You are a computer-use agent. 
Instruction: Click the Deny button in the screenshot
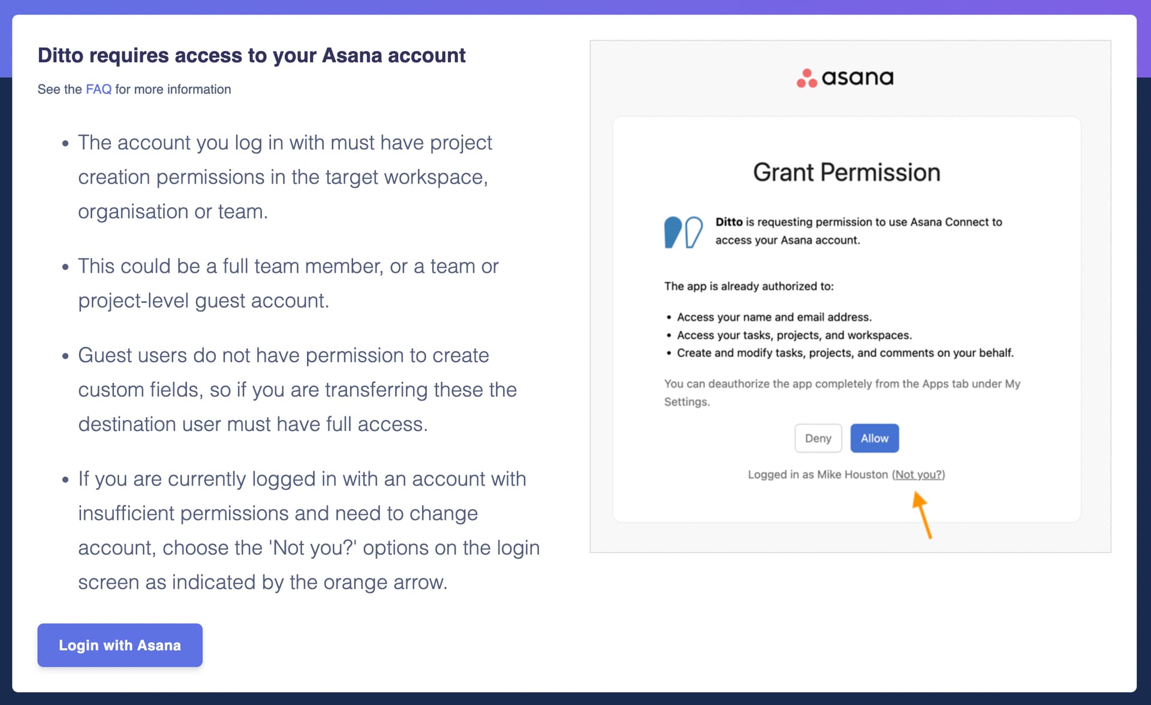(x=818, y=438)
